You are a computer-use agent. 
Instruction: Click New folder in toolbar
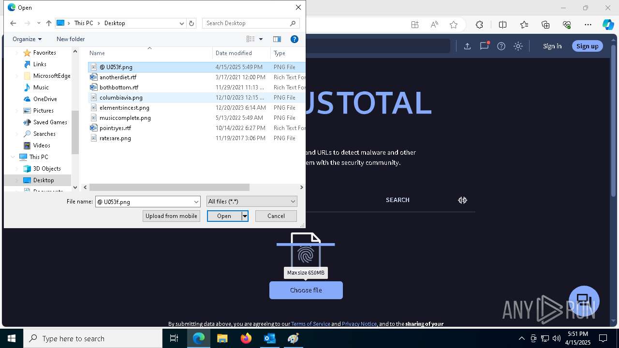71,39
